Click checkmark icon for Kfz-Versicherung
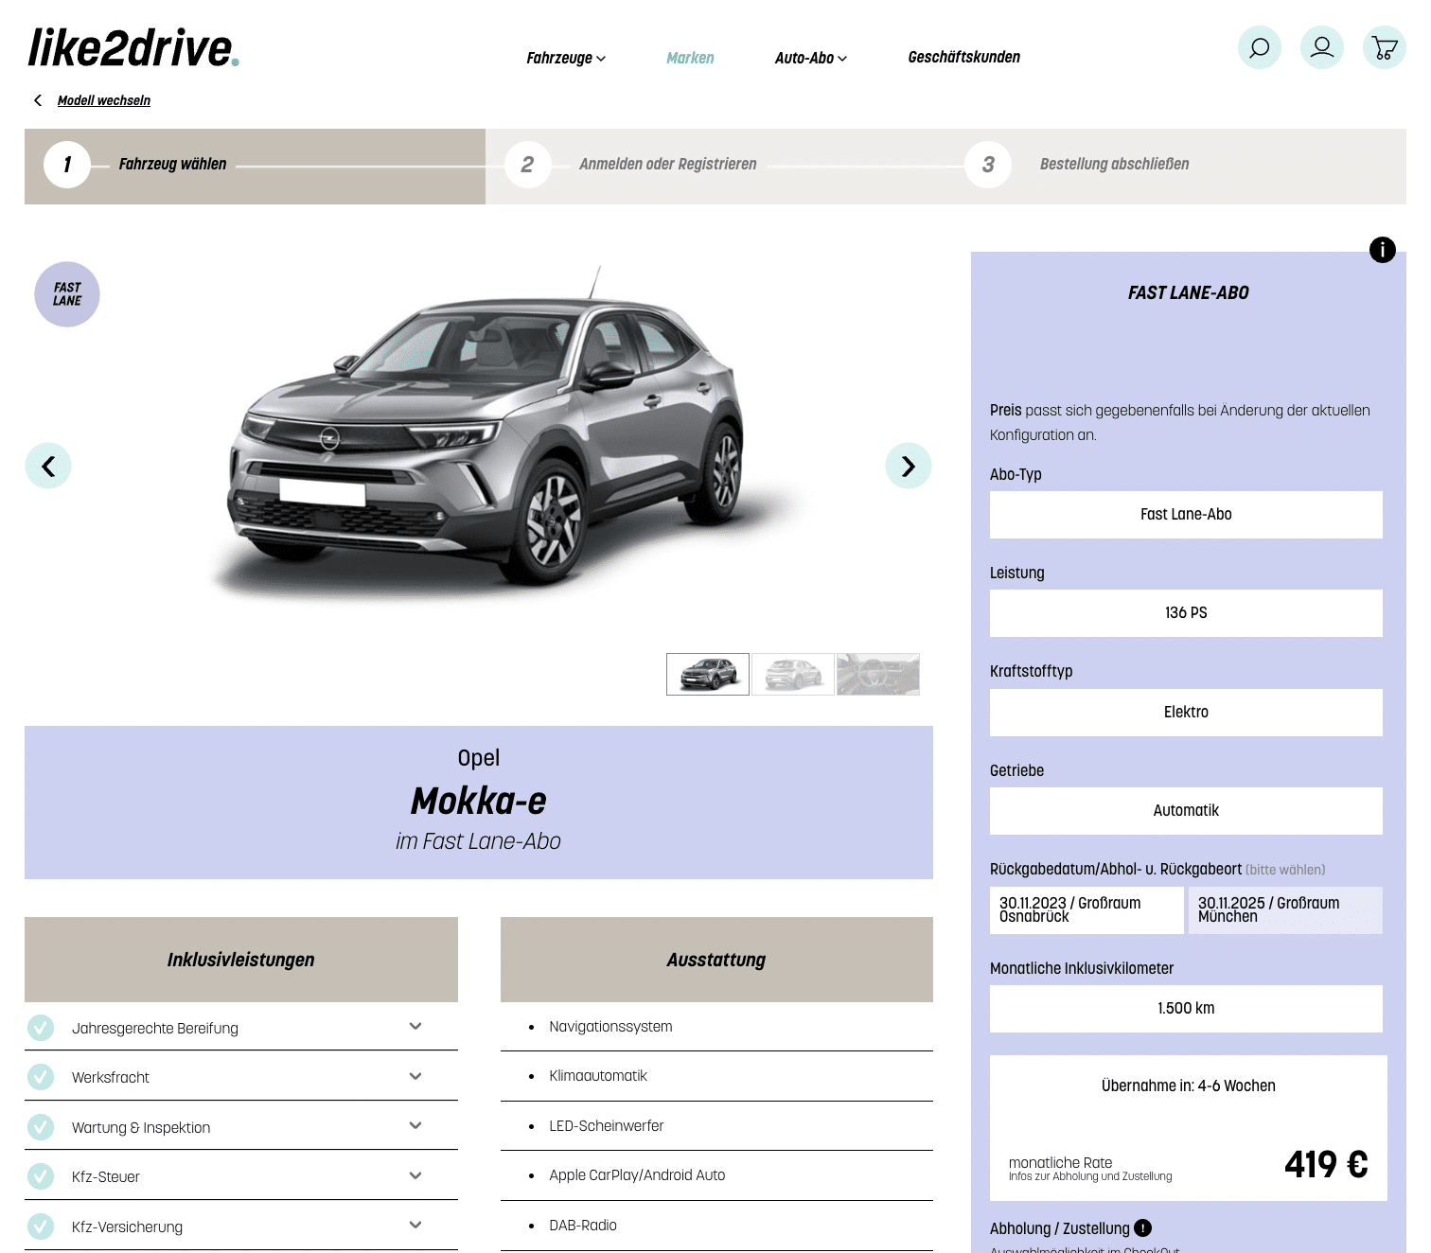This screenshot has height=1253, width=1431. pos(41,1227)
